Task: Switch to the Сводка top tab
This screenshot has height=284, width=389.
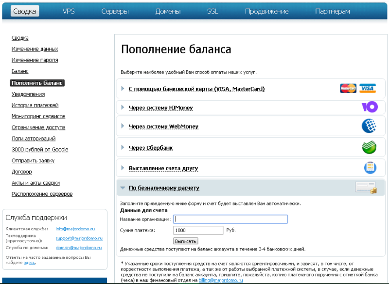Action: 25,11
